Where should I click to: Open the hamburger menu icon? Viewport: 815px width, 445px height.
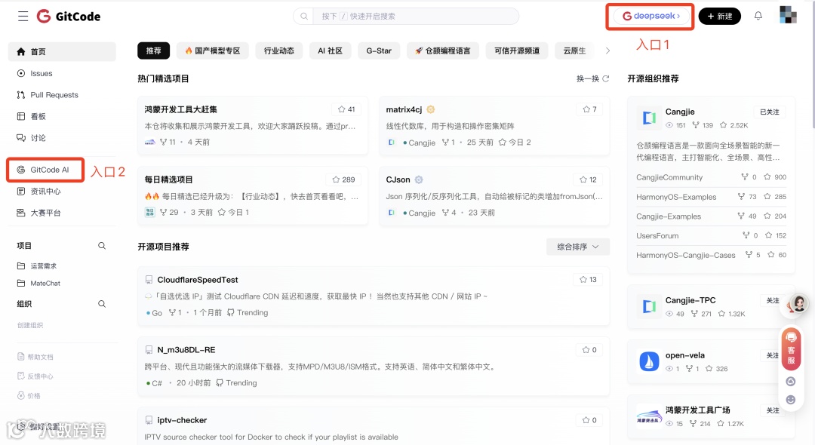click(x=23, y=17)
